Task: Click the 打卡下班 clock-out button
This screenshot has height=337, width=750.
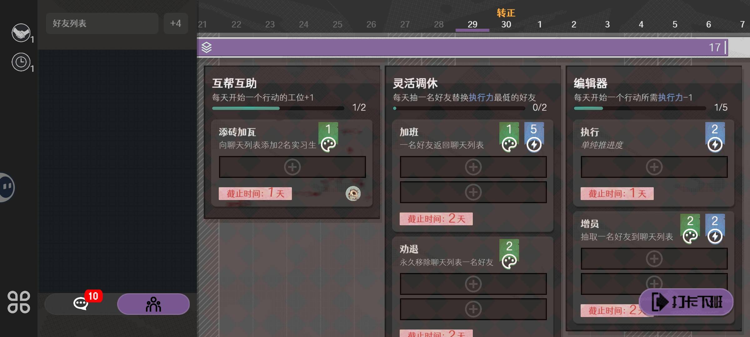Action: [x=686, y=302]
